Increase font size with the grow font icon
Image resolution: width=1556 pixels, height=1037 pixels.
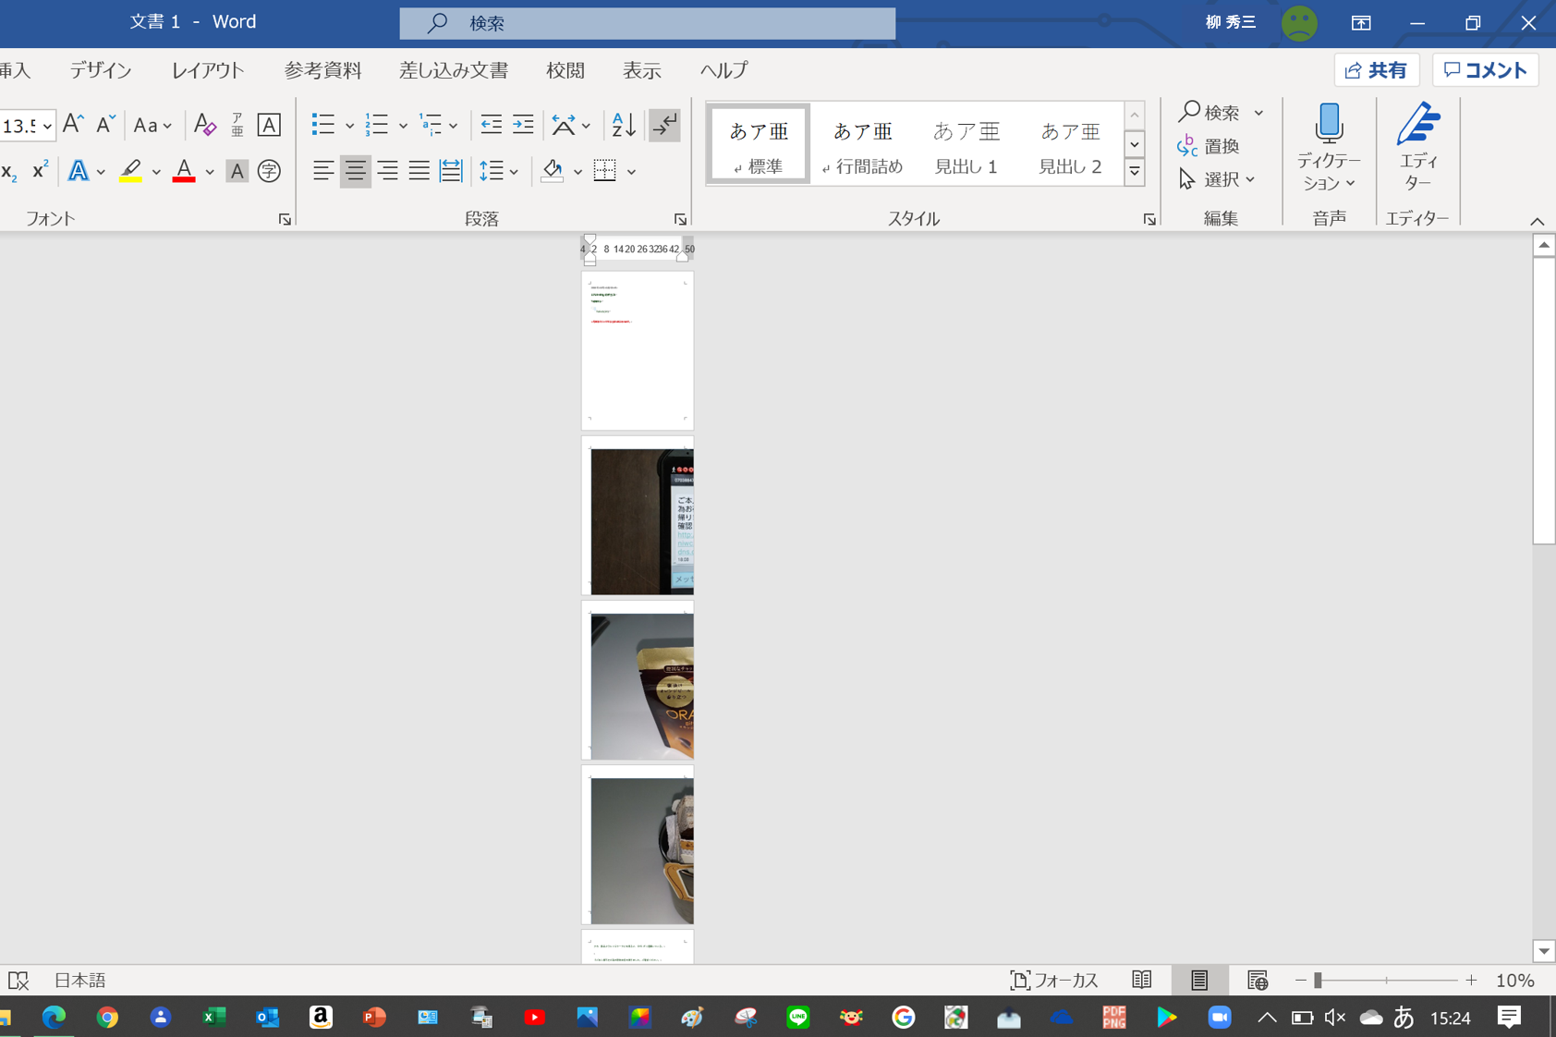[x=73, y=125]
